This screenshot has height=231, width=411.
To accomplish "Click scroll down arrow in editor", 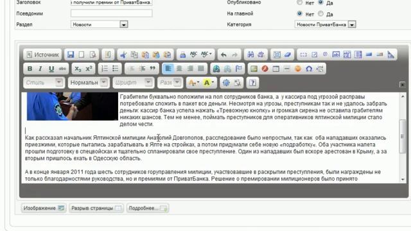I will [403, 180].
